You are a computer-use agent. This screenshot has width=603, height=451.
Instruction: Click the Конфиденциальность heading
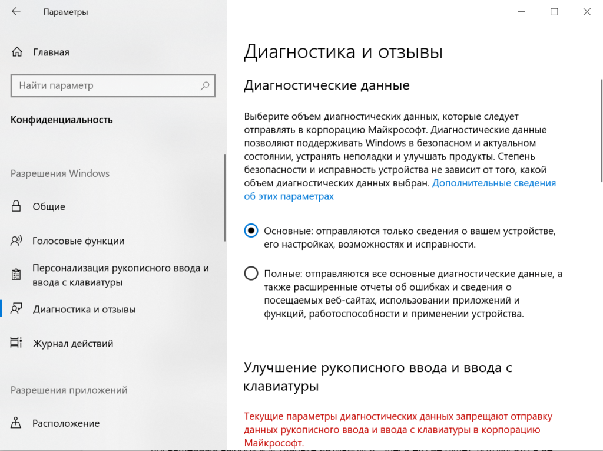61,120
